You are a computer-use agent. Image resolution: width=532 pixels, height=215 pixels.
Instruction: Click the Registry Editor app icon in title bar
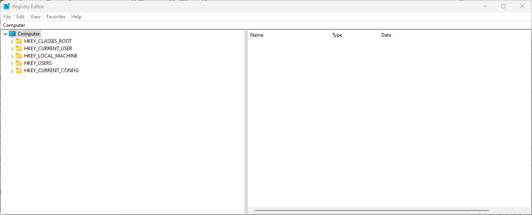6,6
